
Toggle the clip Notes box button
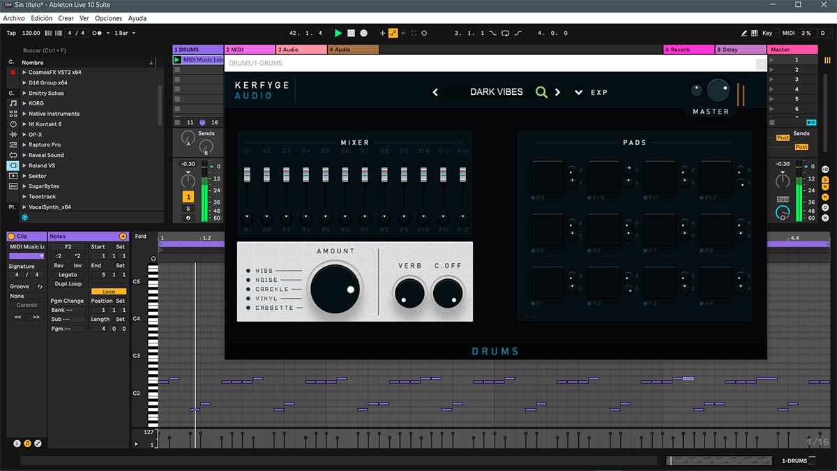point(28,444)
